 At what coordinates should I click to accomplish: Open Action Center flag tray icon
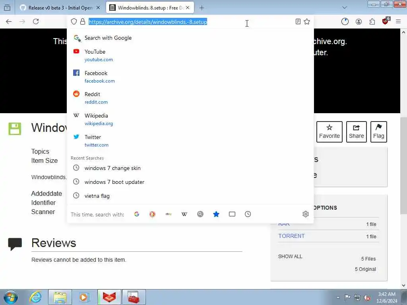(x=347, y=297)
